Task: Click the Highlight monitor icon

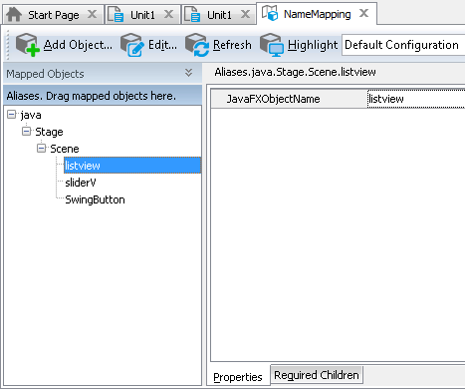Action: pos(272,45)
